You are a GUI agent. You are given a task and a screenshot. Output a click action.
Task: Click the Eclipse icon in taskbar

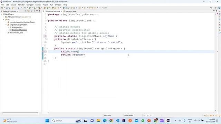coord(168,121)
